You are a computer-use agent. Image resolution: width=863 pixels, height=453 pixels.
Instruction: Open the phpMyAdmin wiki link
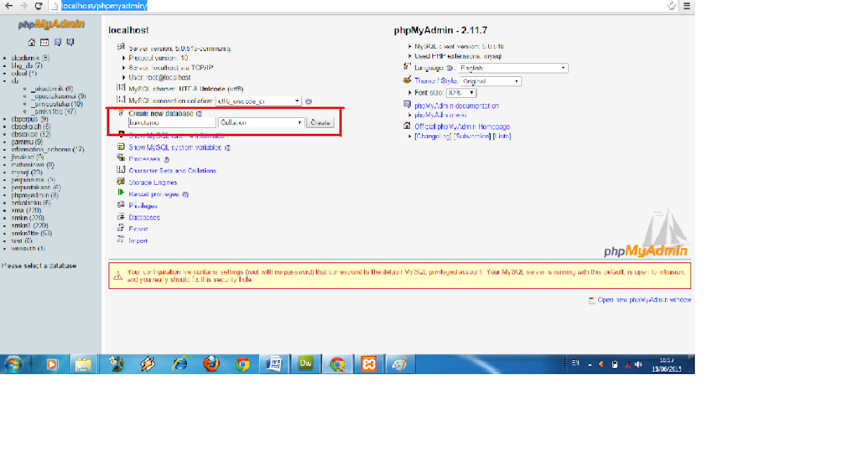[441, 115]
